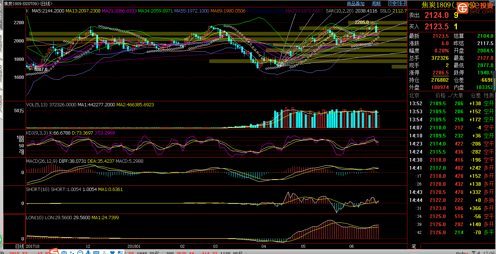496x254 pixels.
Task: Click the 涨停 value 2286.5
Action: click(x=441, y=73)
